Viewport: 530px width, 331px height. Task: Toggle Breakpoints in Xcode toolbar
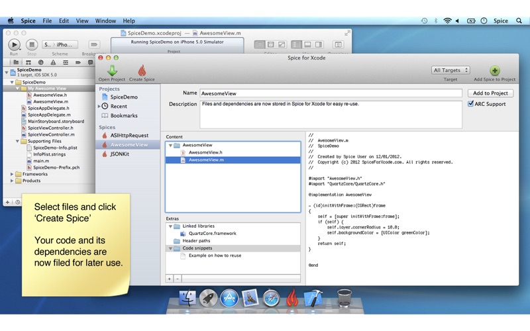(94, 44)
